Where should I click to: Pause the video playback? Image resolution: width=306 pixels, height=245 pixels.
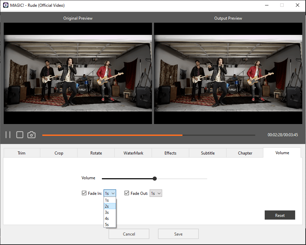click(x=8, y=135)
